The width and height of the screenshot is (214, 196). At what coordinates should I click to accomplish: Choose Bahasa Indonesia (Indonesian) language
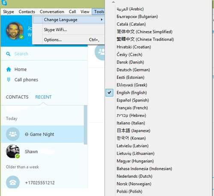[144, 169]
